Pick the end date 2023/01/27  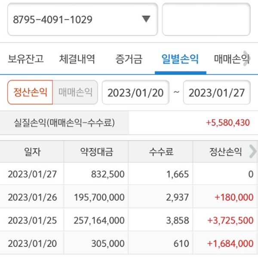pos(217,92)
